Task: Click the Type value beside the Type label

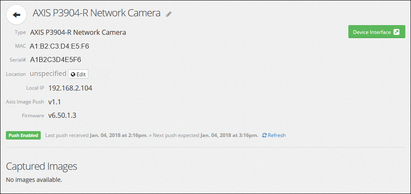Action: pos(78,32)
